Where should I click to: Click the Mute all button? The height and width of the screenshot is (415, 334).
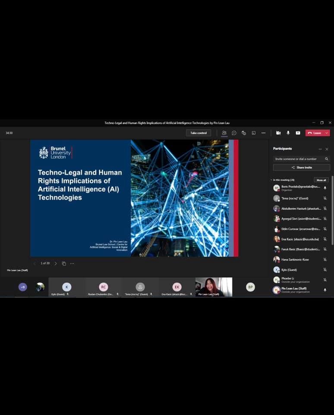point(321,180)
